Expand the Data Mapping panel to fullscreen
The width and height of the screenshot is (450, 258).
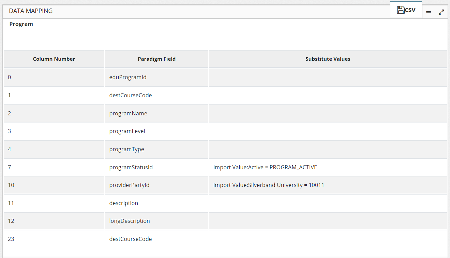(441, 12)
